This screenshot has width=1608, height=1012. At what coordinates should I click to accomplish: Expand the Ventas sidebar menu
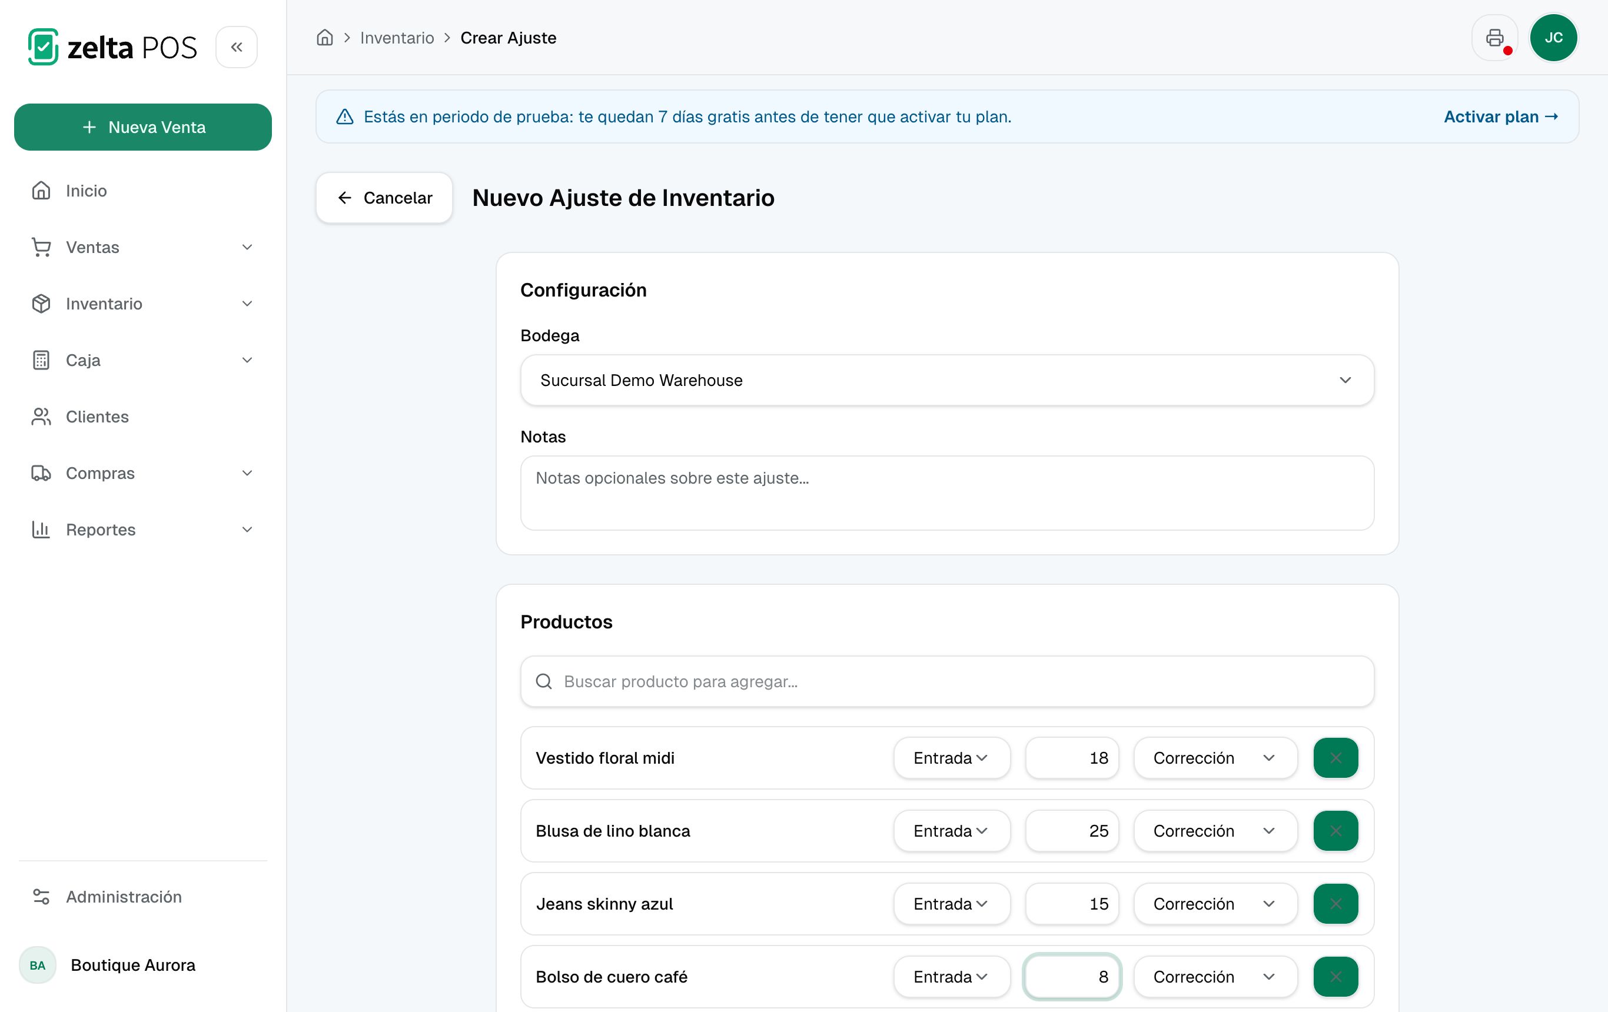[143, 247]
